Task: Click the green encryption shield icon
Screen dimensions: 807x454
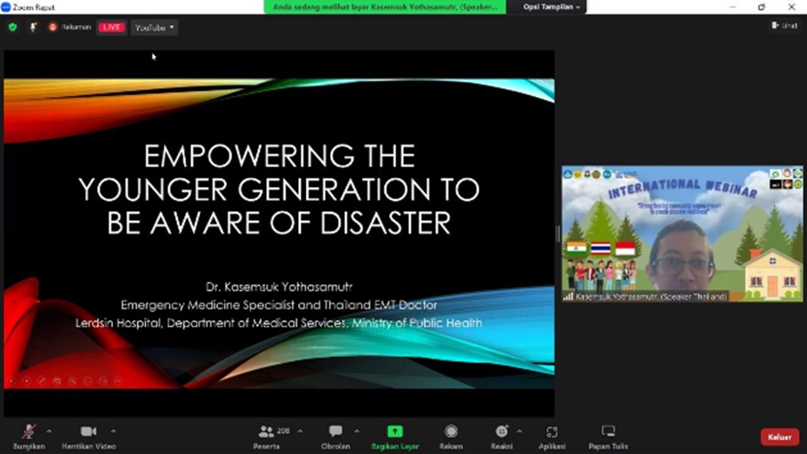Action: coord(12,28)
